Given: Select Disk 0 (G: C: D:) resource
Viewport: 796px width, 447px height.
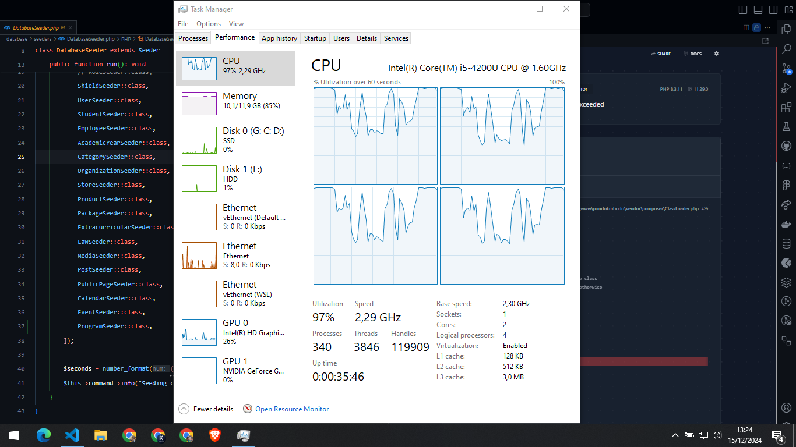Looking at the screenshot, I should 235,140.
